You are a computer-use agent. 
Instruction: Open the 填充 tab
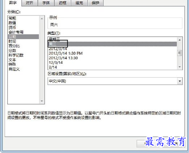pos(79,3)
